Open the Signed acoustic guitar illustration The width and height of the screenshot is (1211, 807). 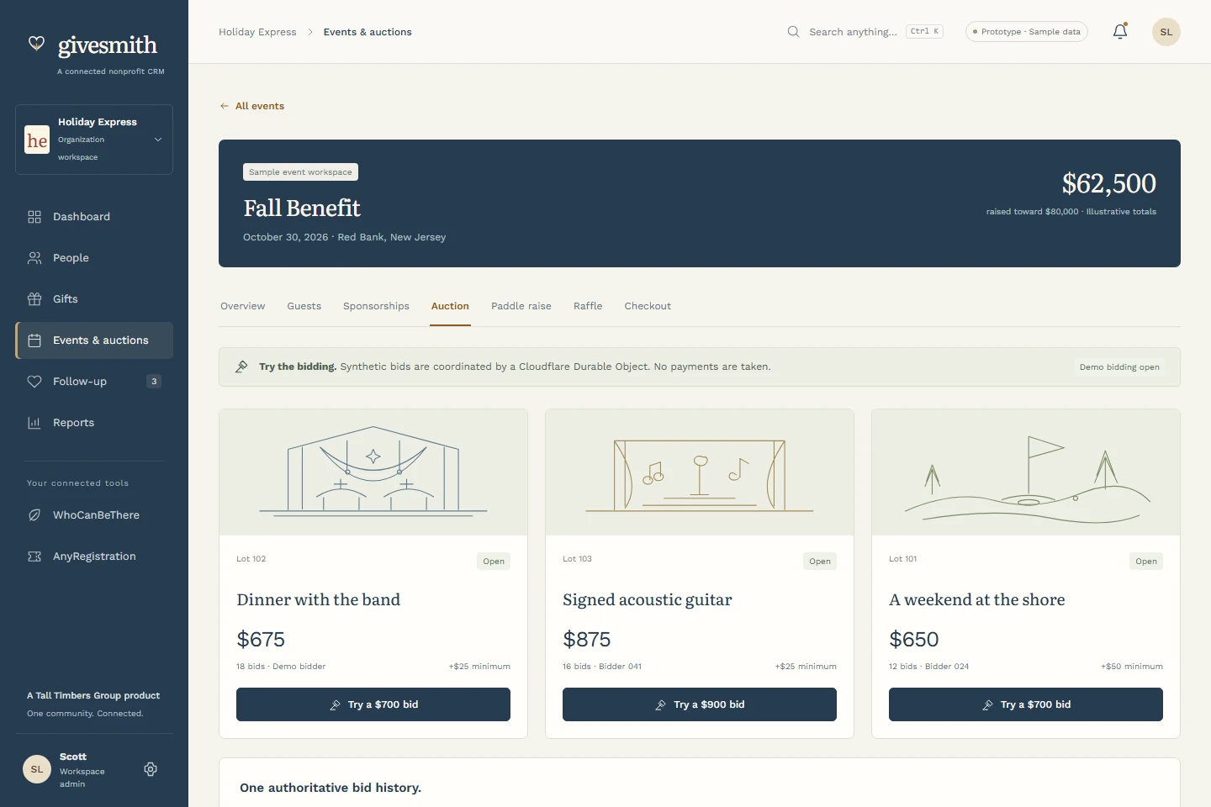click(x=700, y=472)
